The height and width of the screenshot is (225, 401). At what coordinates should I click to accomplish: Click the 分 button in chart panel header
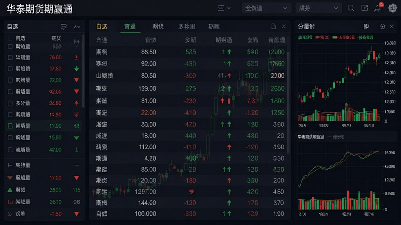(x=382, y=27)
